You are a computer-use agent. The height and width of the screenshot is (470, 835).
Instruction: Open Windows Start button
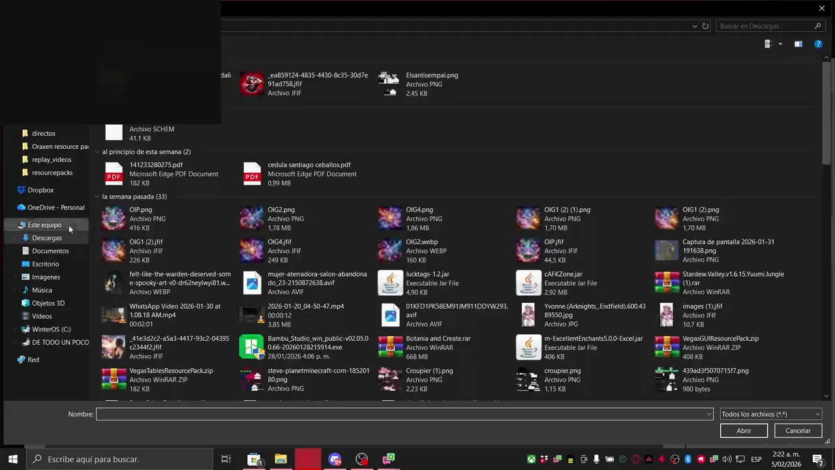pos(12,459)
